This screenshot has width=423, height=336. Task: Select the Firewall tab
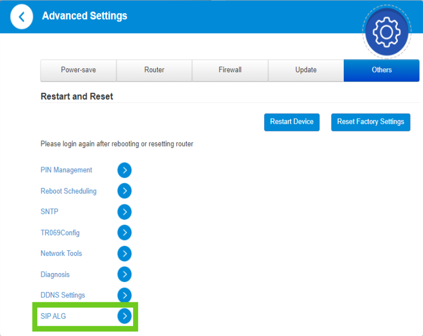(x=230, y=70)
